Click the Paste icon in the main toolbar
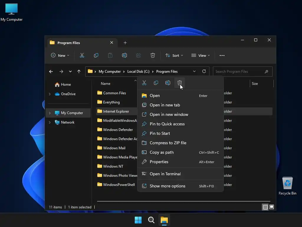The width and height of the screenshot is (302, 227). [110, 55]
